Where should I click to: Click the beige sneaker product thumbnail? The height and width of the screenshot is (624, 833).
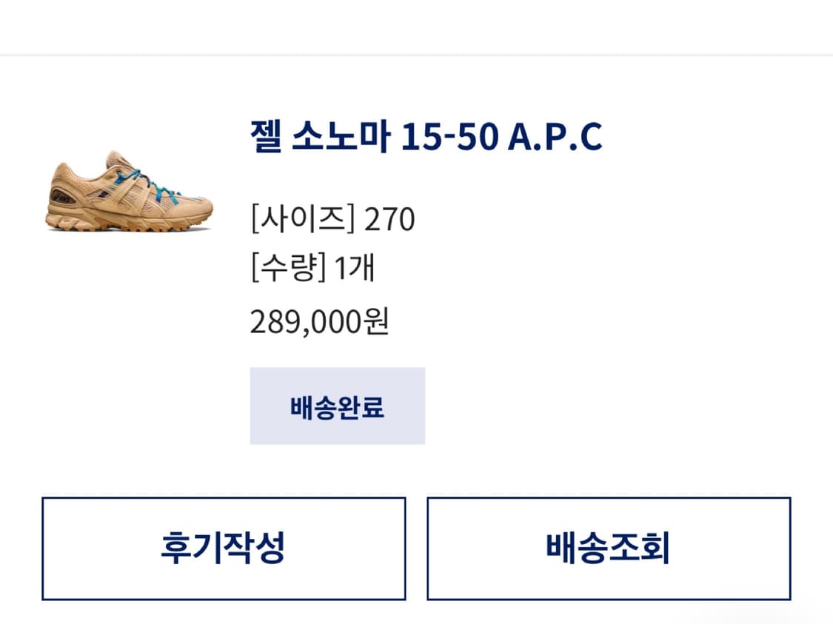click(x=129, y=192)
